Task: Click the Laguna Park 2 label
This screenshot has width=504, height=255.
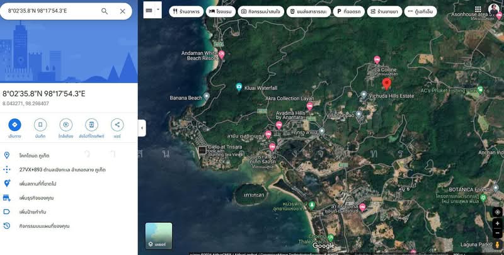Action: (476, 245)
